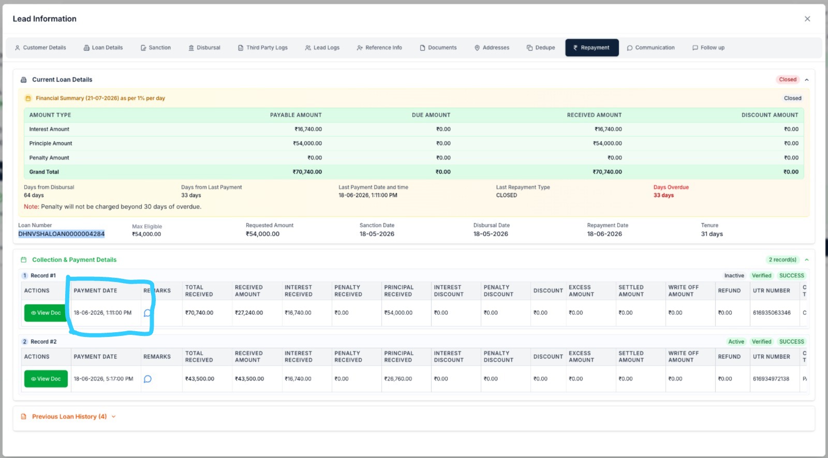Open remarks chat icon for Record #1
This screenshot has width=828, height=458.
[147, 313]
